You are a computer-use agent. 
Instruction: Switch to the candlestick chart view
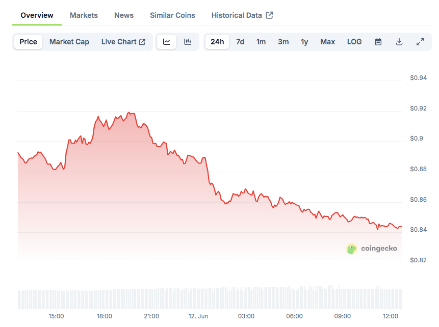[x=188, y=42]
